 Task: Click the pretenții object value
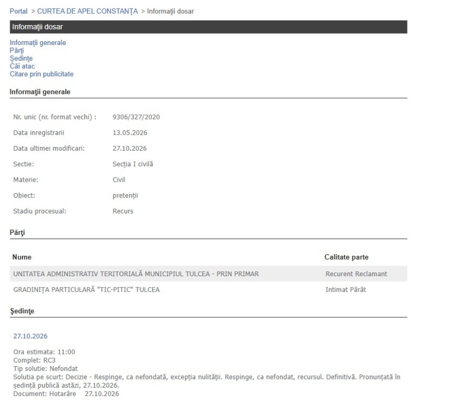pos(125,196)
